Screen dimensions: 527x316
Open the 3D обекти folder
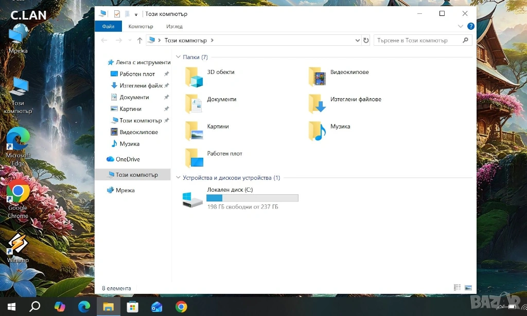point(195,77)
